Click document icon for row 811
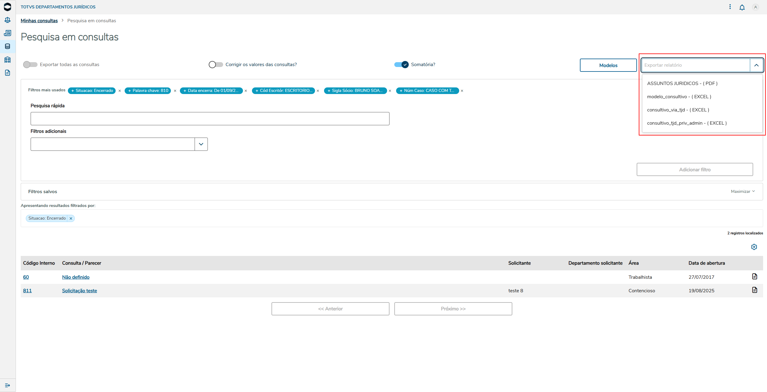This screenshot has width=767, height=392. [754, 290]
